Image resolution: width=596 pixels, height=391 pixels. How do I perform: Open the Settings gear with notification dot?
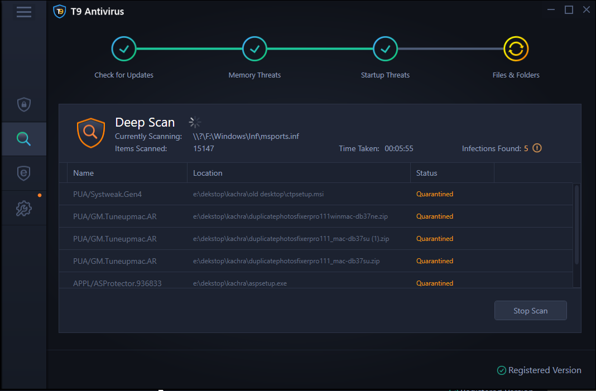point(23,208)
